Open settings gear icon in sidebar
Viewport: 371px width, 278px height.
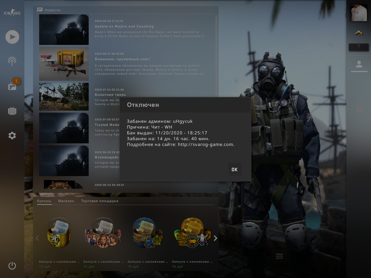12,135
